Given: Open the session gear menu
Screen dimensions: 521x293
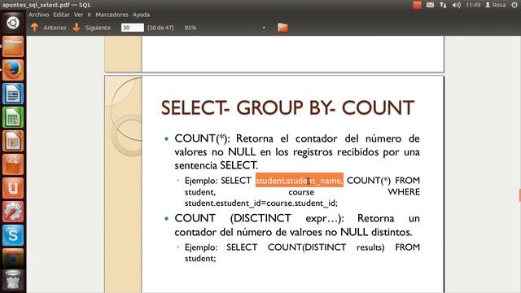Looking at the screenshot, I should [x=514, y=5].
